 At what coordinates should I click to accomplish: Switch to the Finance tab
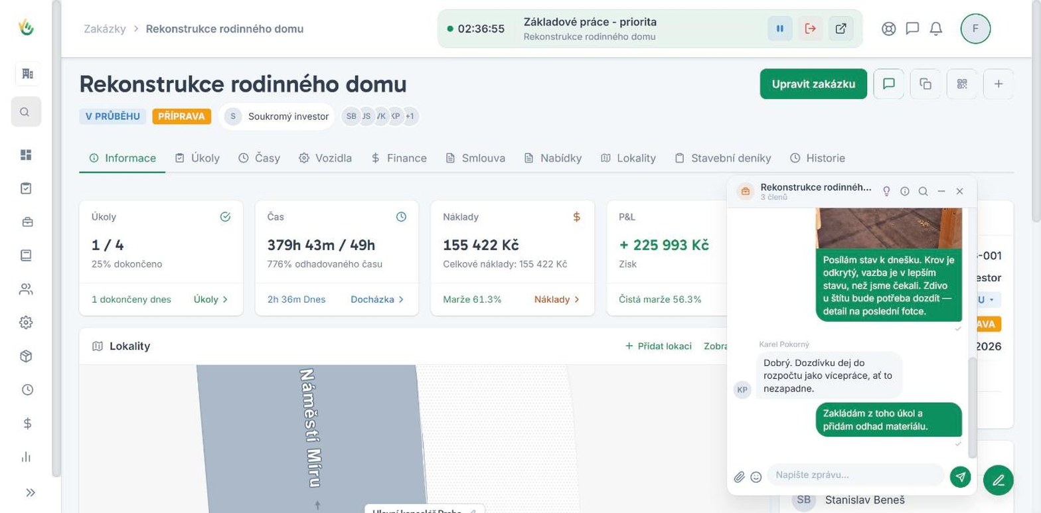(x=398, y=158)
